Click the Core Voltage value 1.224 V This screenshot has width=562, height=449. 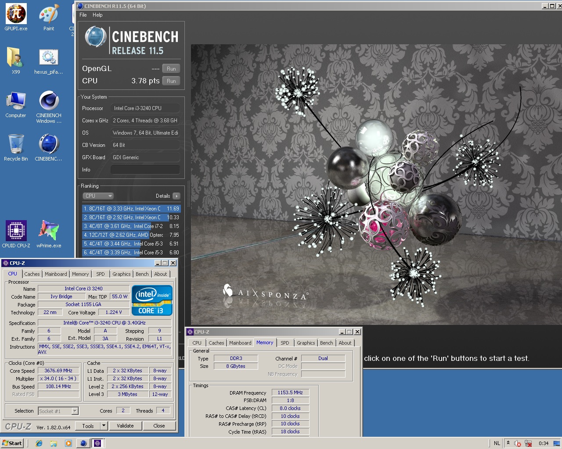click(115, 312)
